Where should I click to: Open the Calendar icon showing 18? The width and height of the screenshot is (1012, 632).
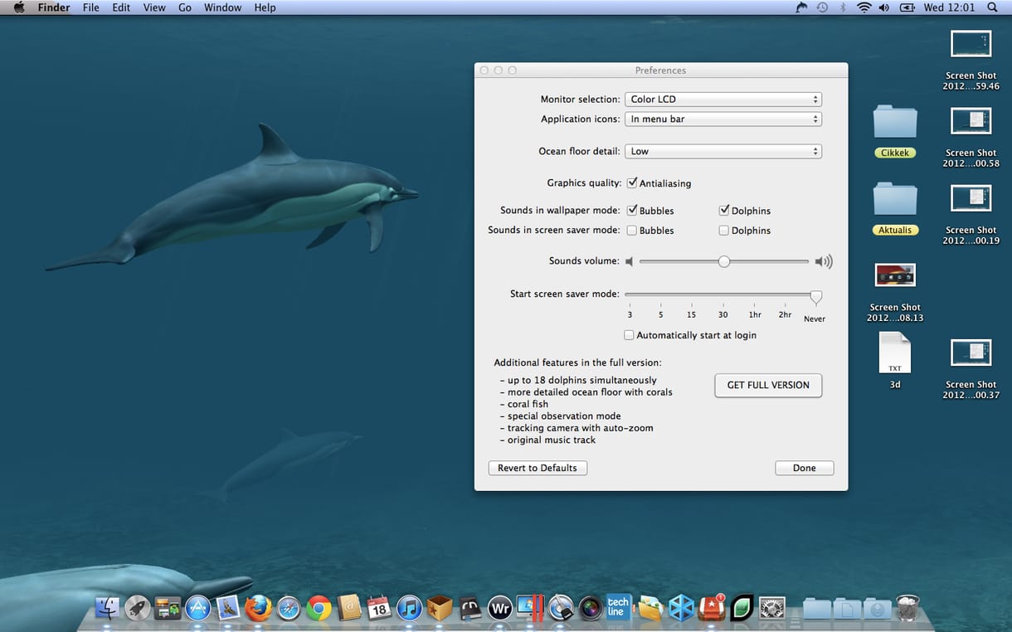[379, 609]
